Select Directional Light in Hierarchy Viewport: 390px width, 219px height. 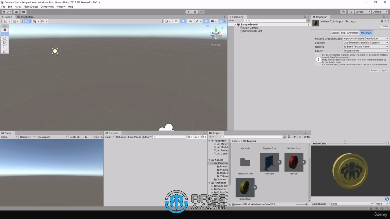[253, 31]
